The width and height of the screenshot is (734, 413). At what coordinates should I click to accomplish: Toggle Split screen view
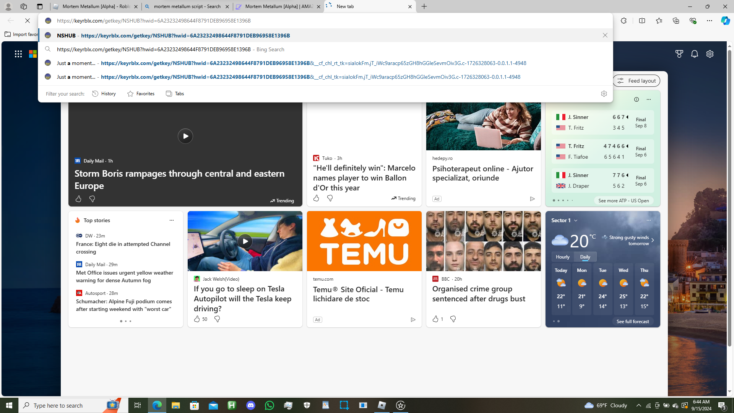pyautogui.click(x=642, y=21)
